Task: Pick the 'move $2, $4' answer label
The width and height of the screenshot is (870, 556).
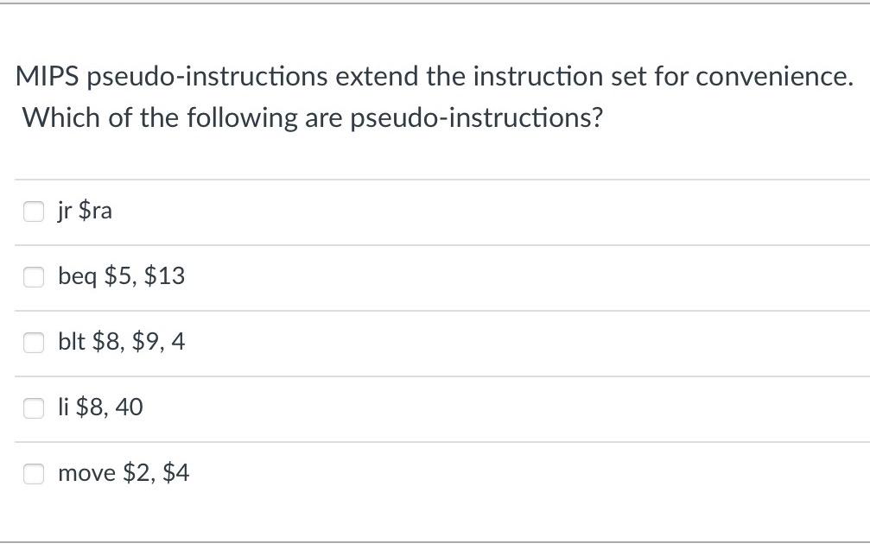Action: (x=124, y=473)
